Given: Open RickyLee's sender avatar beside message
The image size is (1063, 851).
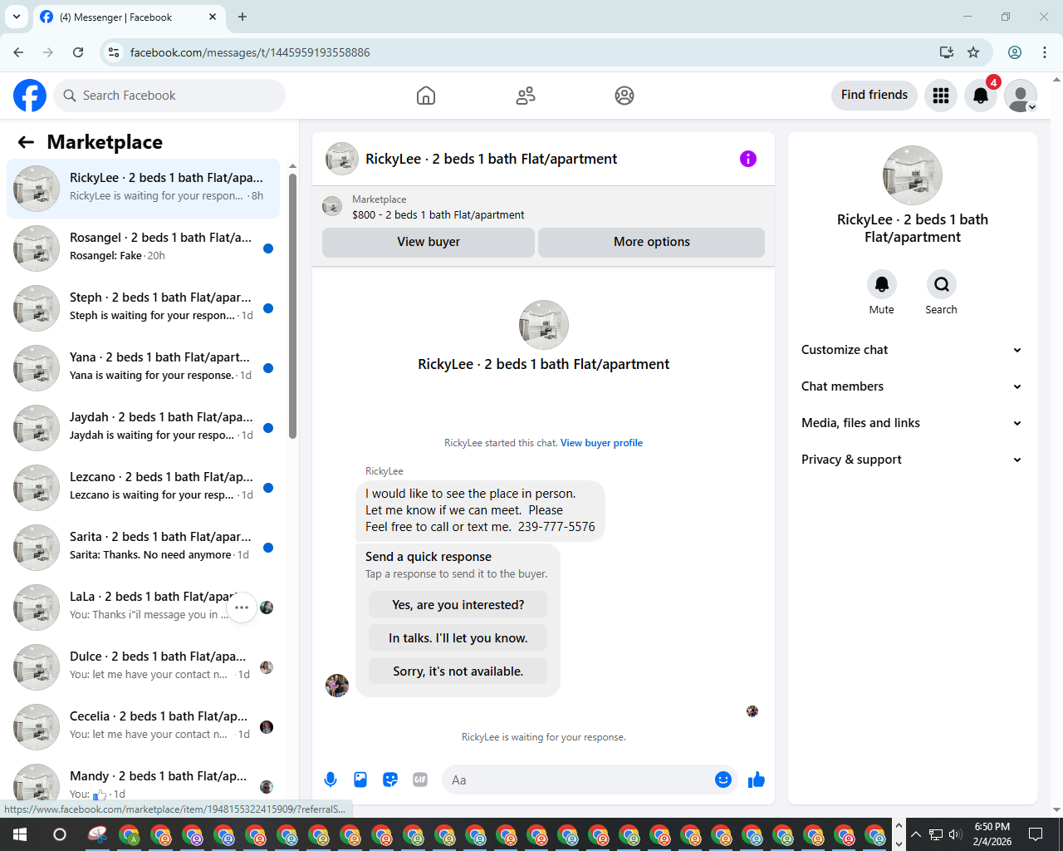Looking at the screenshot, I should coord(337,686).
